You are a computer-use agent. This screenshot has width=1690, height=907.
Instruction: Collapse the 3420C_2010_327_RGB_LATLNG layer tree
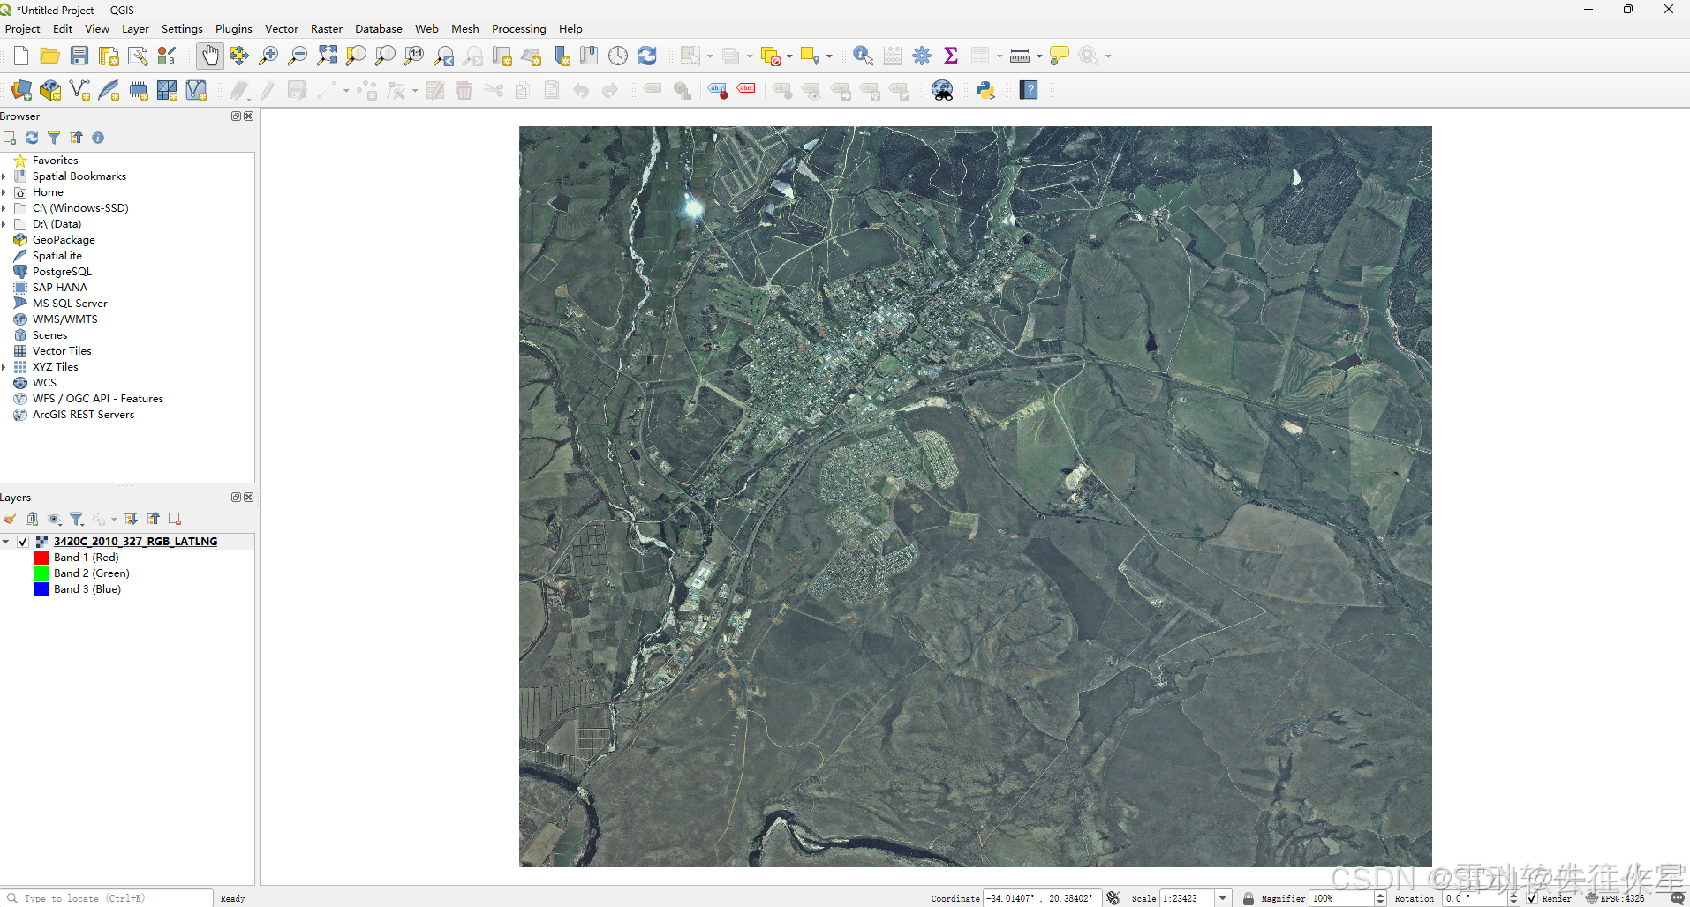click(6, 542)
